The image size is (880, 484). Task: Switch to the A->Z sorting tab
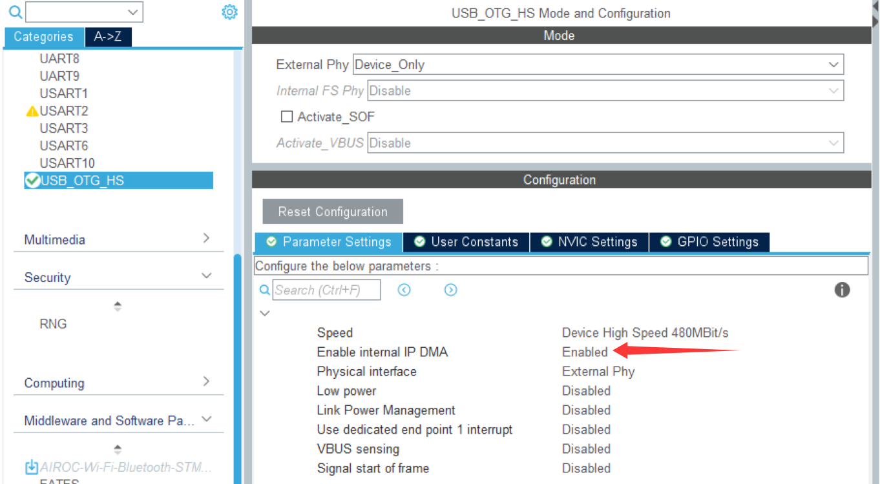point(108,37)
